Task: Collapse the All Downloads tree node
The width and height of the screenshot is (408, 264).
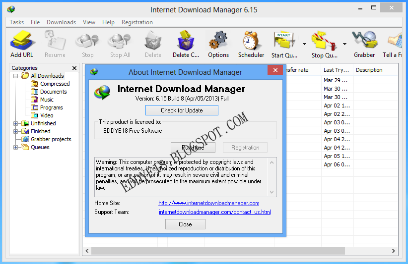Action: click(x=15, y=76)
